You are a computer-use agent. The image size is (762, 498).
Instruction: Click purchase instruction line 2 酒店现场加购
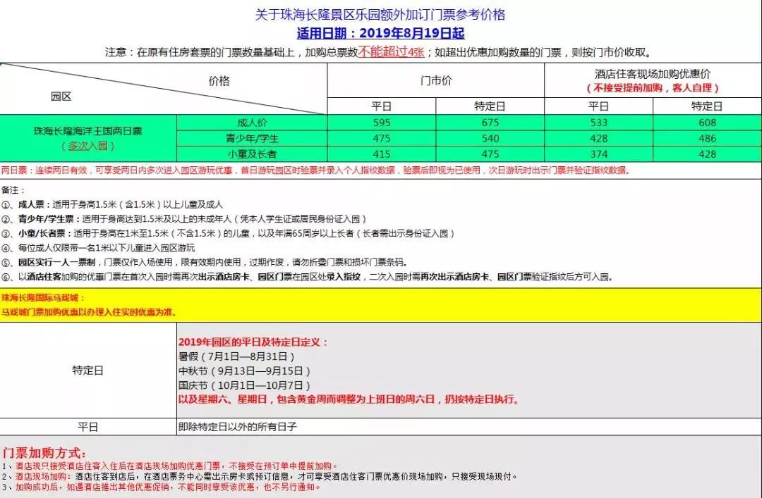pos(260,477)
